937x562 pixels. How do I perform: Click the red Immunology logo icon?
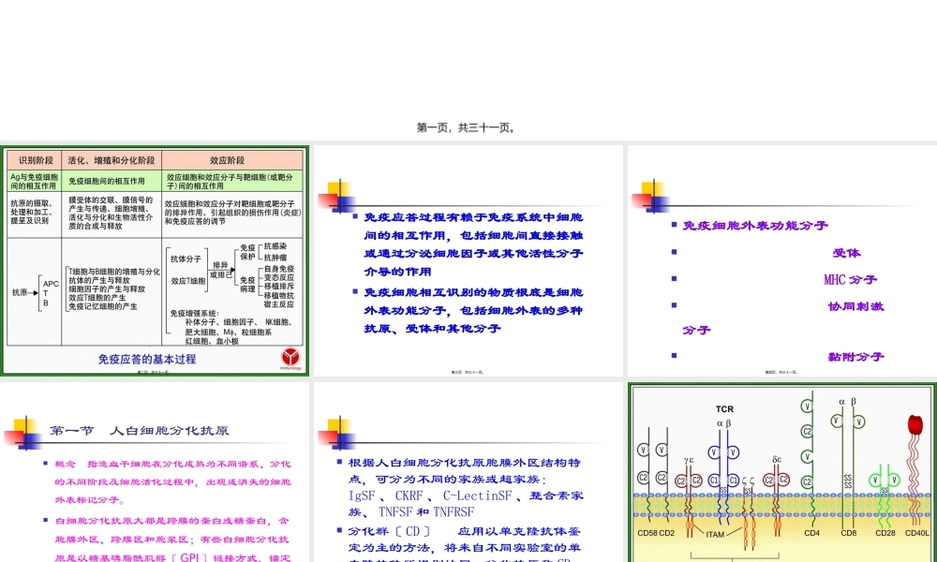click(291, 356)
